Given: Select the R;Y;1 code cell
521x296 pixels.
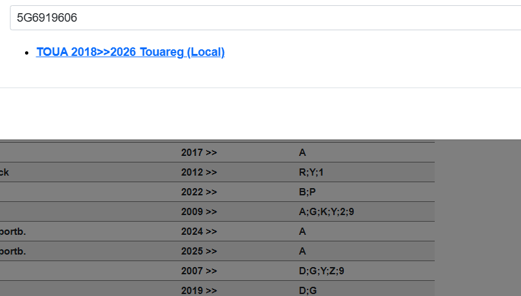Looking at the screenshot, I should (x=312, y=172).
